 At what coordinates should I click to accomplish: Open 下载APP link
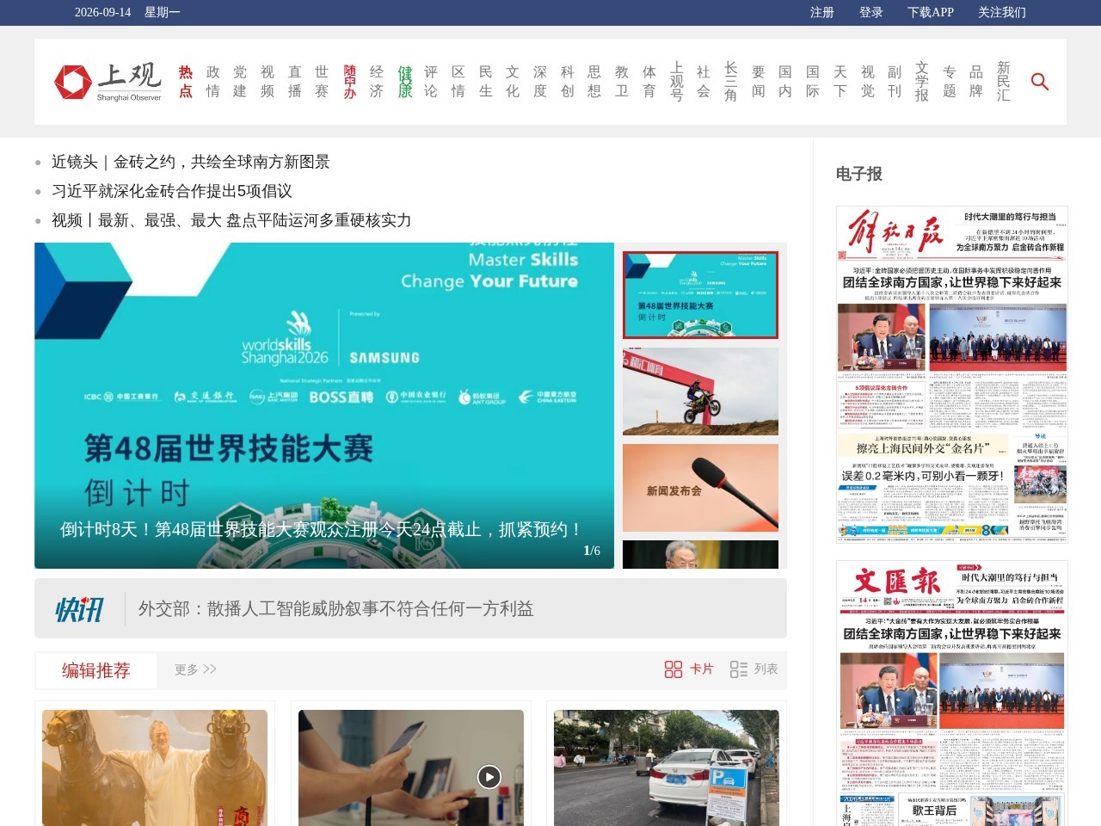click(931, 12)
